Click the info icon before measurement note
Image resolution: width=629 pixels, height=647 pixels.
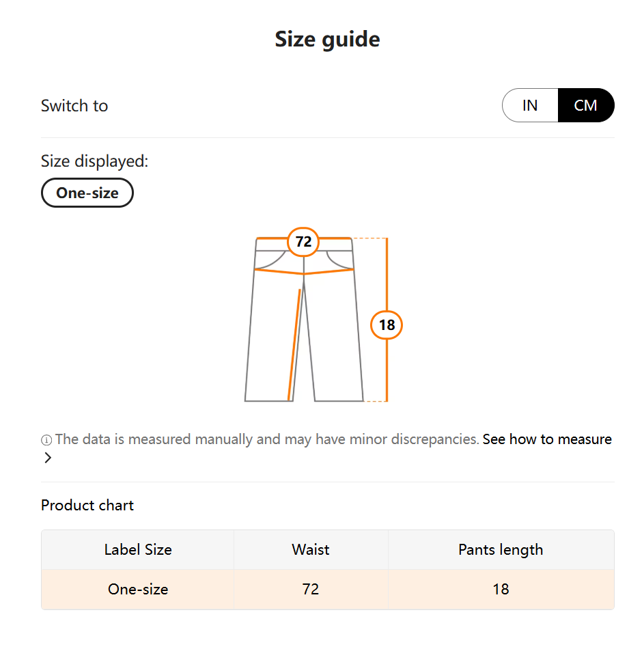46,440
